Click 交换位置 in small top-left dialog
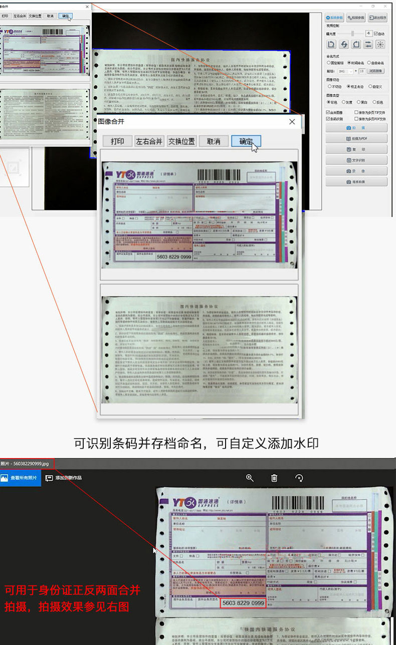This screenshot has width=396, height=645. click(x=35, y=16)
